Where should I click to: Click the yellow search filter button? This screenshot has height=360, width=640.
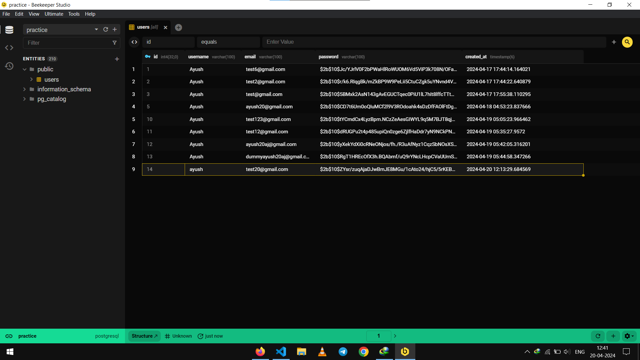(627, 42)
